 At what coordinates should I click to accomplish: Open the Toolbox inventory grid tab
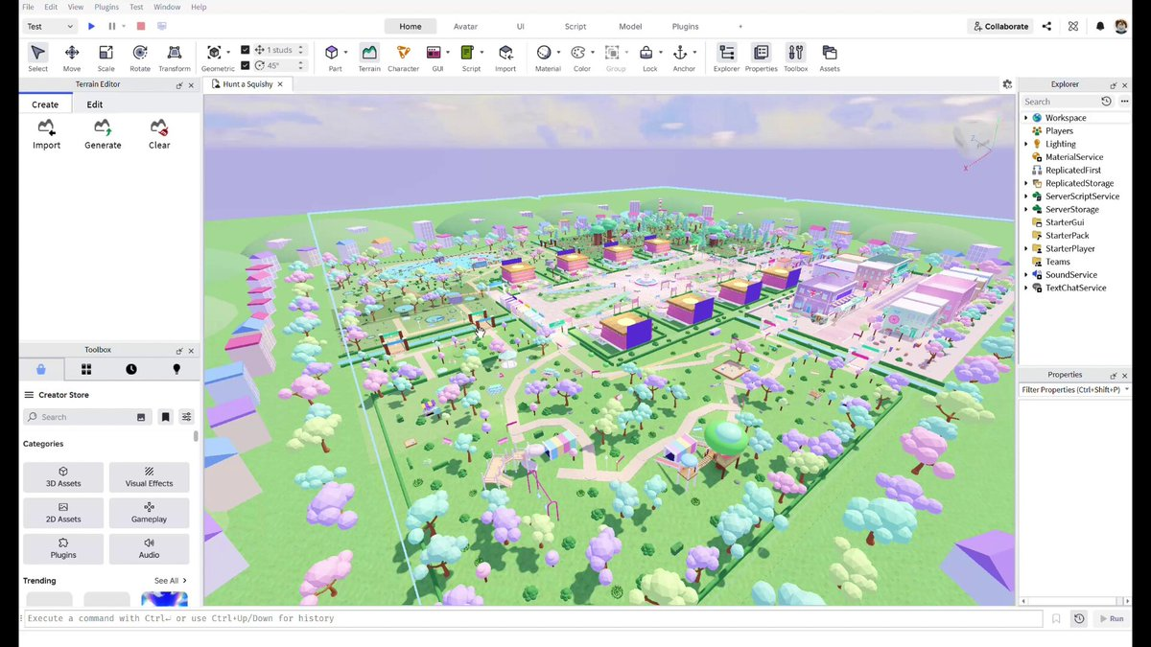tap(86, 369)
